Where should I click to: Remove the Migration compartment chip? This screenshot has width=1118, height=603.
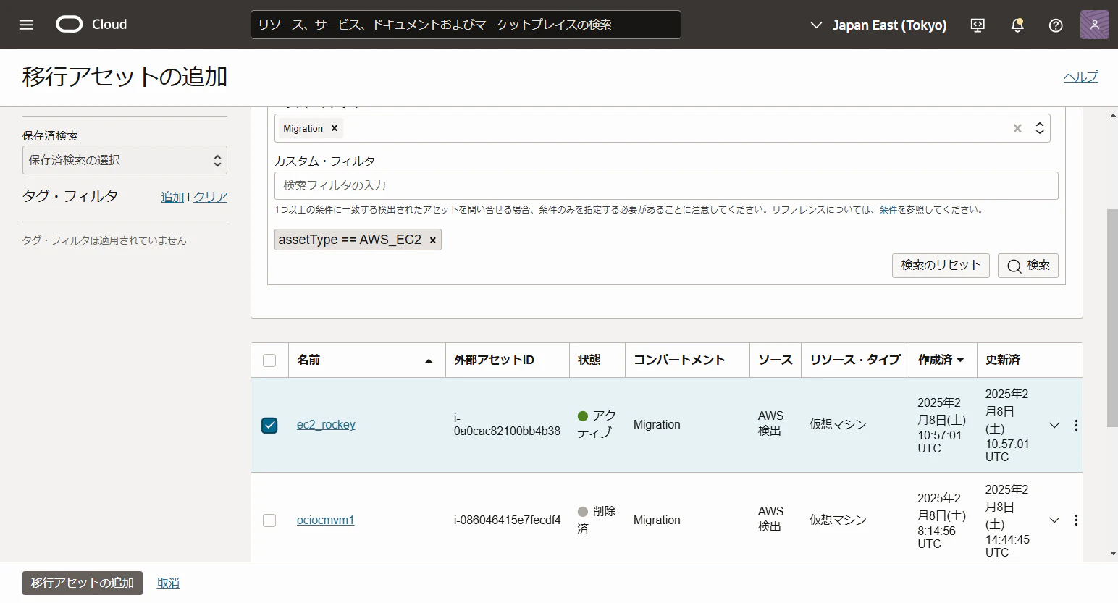point(335,128)
